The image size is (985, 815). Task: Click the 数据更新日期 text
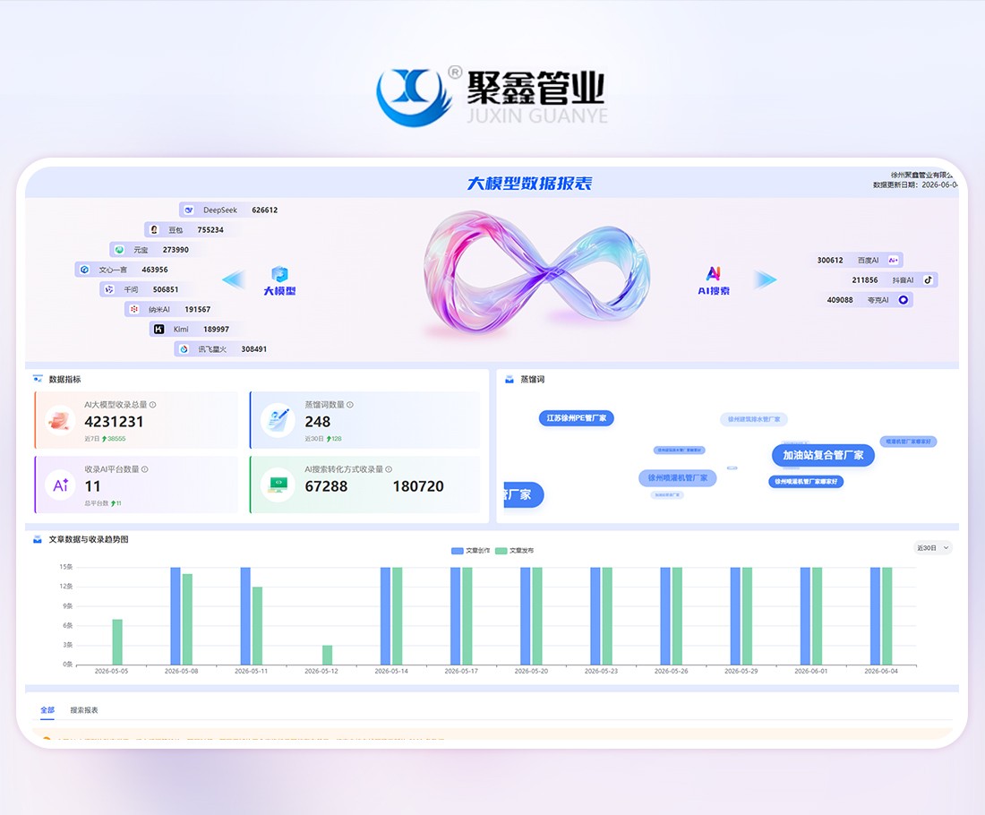(915, 184)
